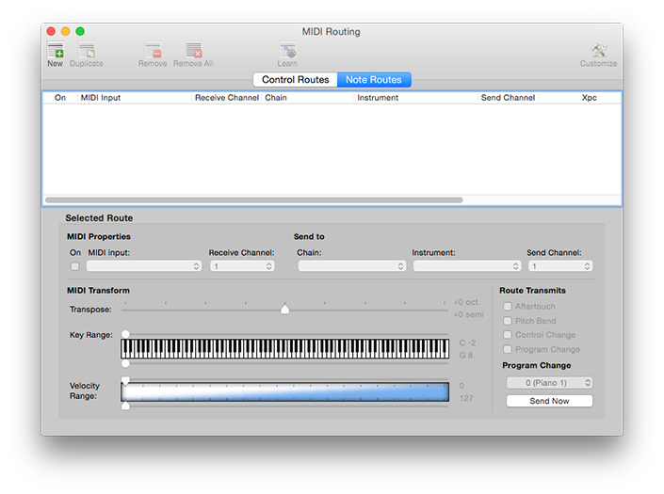Click the lower Key Range slider handle
The image size is (664, 494).
pos(125,364)
